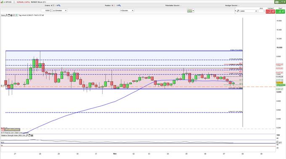Toggle the grey box in Kurs bar
286x159 pixels.
(x=14, y=15)
